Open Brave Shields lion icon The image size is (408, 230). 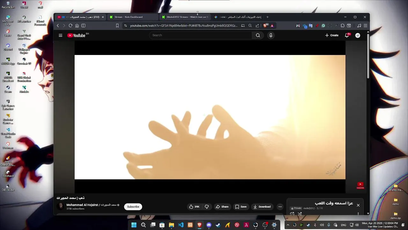[266, 26]
